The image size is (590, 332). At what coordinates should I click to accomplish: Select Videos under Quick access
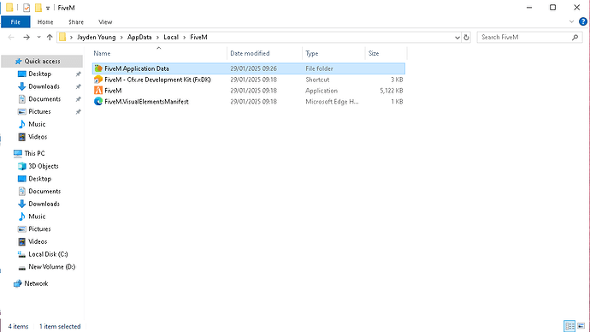pos(38,137)
